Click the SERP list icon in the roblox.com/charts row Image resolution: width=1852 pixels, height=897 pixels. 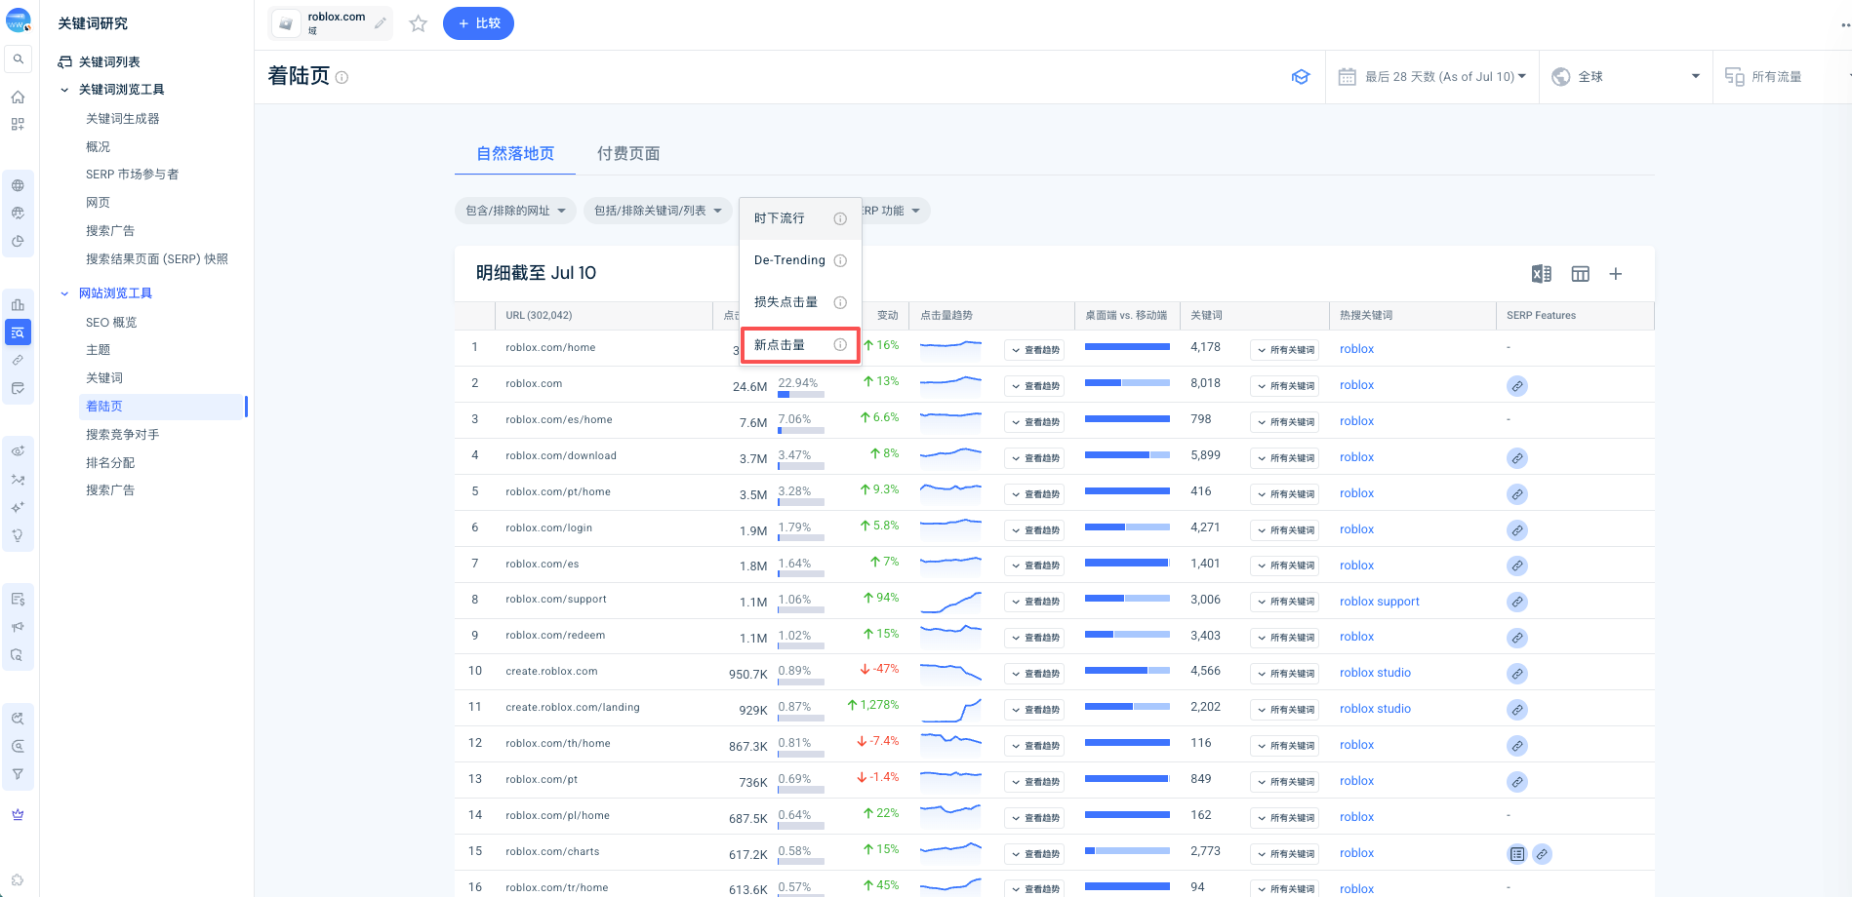click(x=1517, y=854)
